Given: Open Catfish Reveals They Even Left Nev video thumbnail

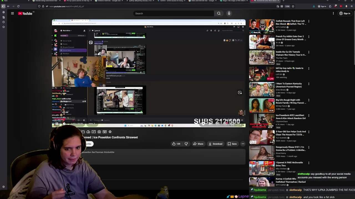Looking at the screenshot, I should click(262, 27).
